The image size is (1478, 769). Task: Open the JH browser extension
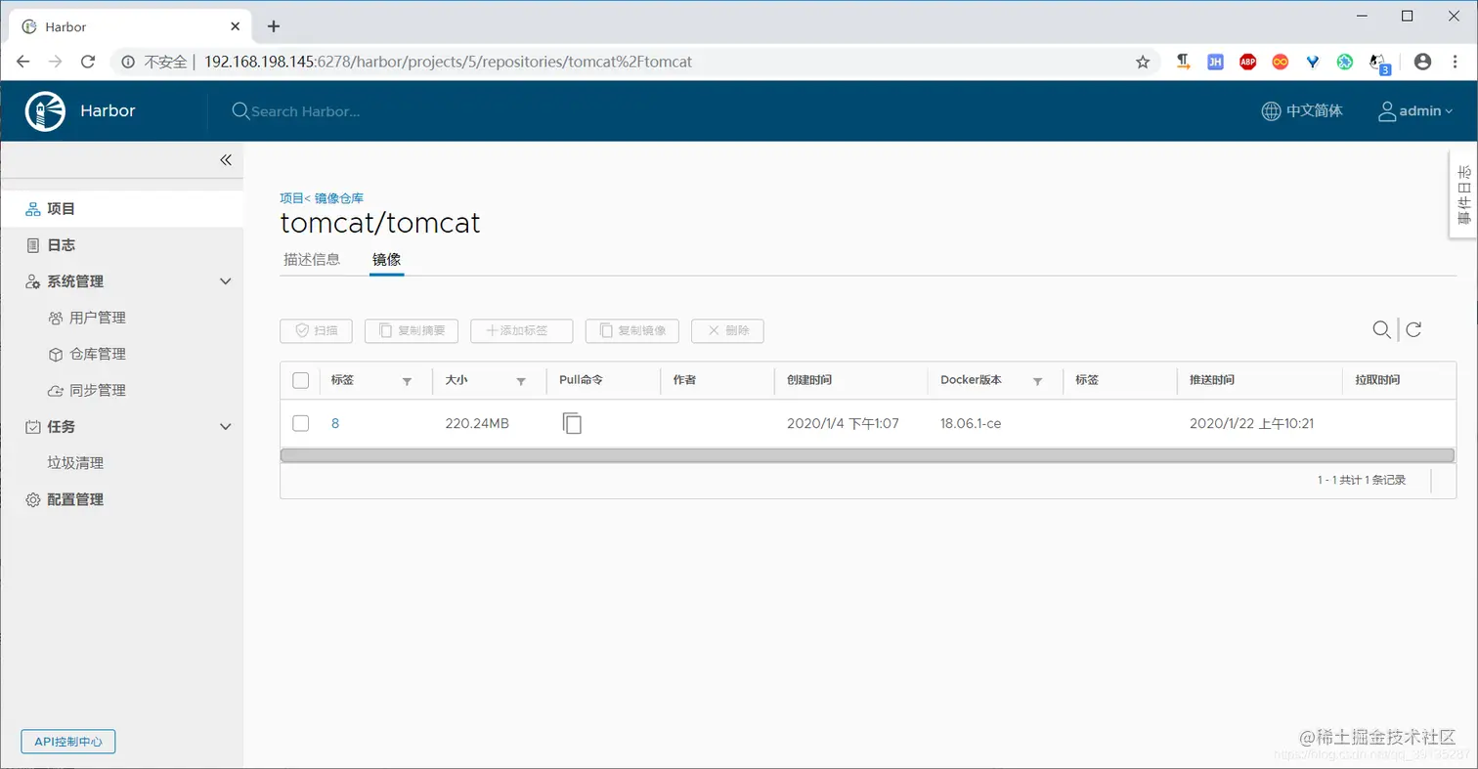1215,62
